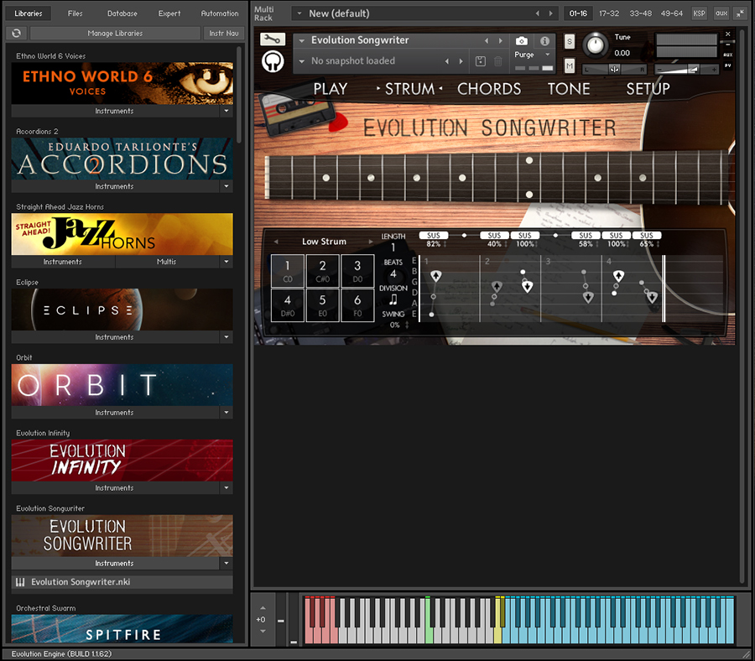
Task: Open instrument edit mode with the wrench icon
Action: [x=273, y=39]
